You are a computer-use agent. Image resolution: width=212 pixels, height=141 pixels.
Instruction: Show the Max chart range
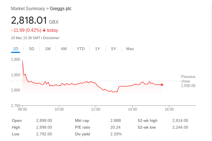(130, 49)
